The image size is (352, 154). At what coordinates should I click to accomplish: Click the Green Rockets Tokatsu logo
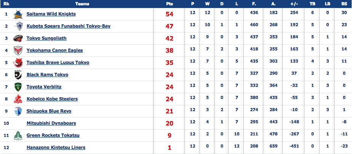click(x=18, y=135)
